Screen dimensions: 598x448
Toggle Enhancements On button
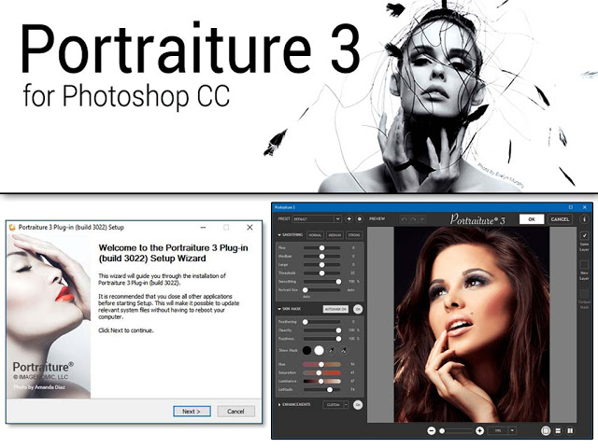pyautogui.click(x=358, y=404)
